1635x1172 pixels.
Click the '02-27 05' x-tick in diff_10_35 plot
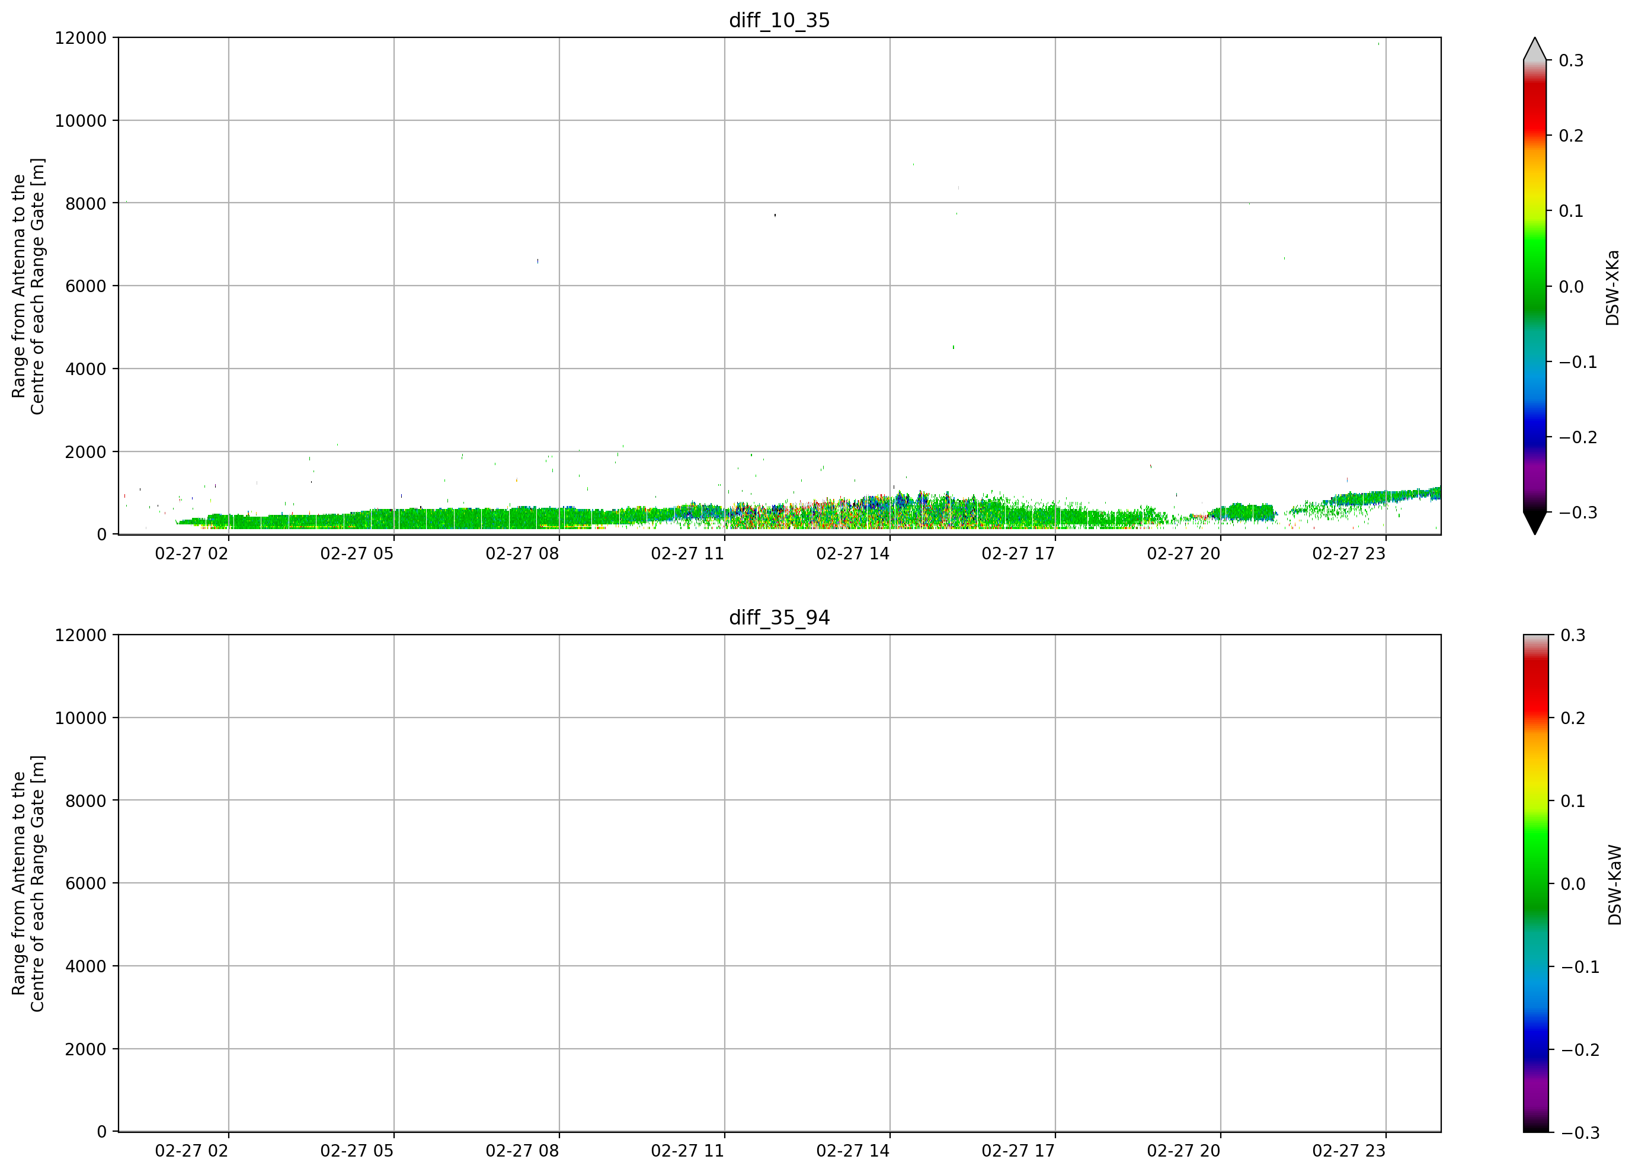point(357,553)
